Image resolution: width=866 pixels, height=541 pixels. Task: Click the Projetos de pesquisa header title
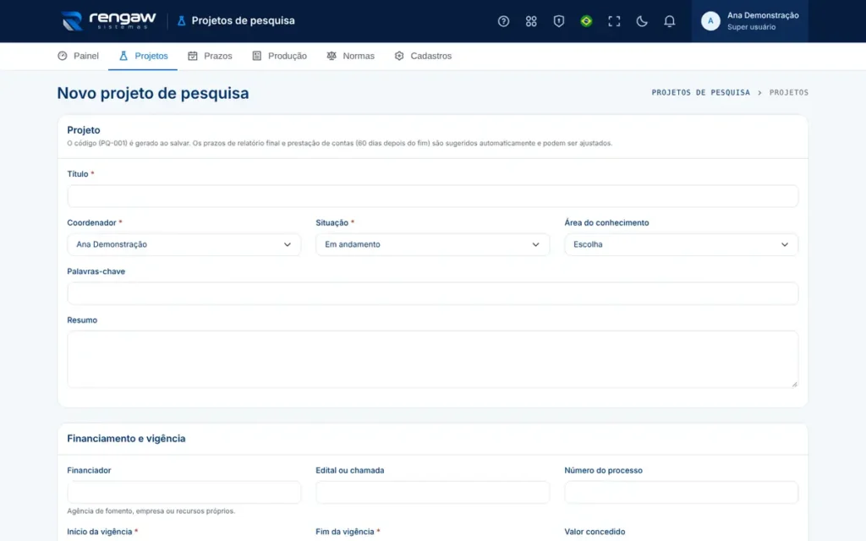click(x=243, y=21)
